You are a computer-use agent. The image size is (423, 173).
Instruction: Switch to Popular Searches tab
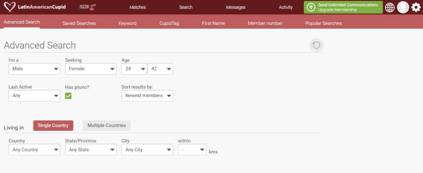[324, 23]
